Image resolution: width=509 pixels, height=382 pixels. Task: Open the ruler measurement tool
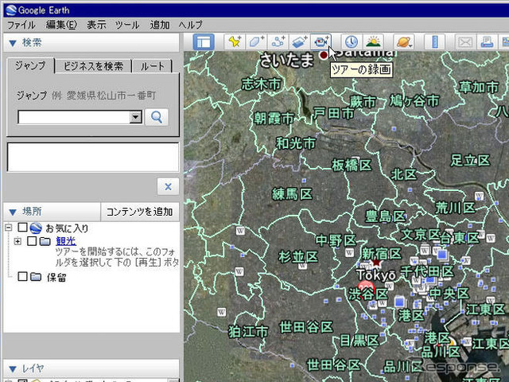[x=435, y=42]
